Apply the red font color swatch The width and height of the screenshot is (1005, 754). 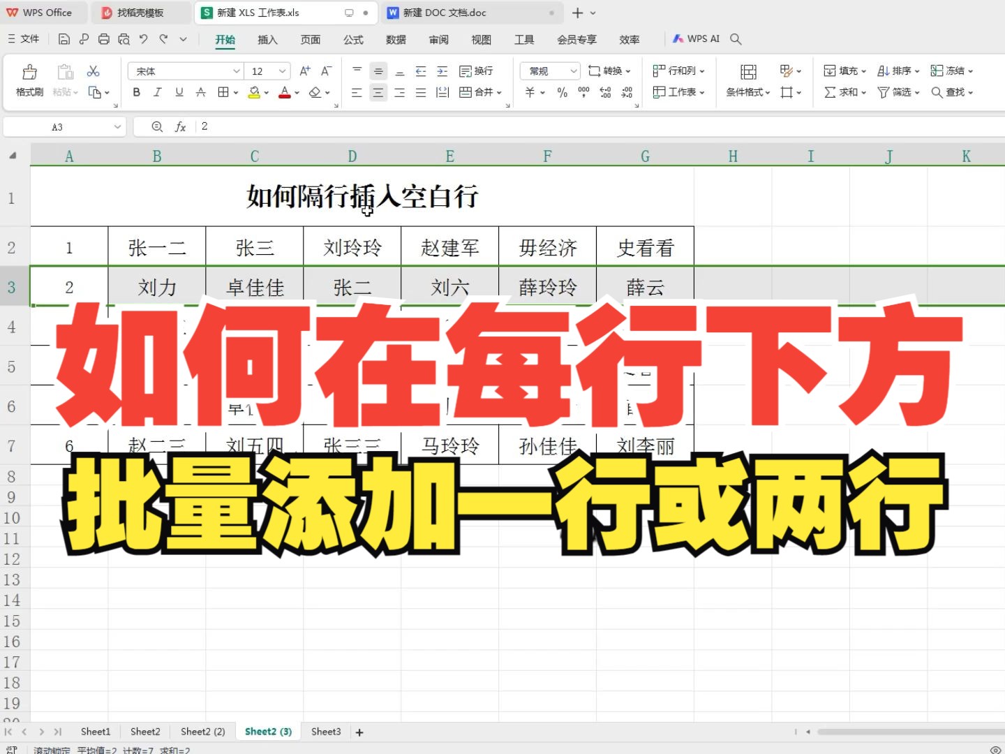pos(284,92)
